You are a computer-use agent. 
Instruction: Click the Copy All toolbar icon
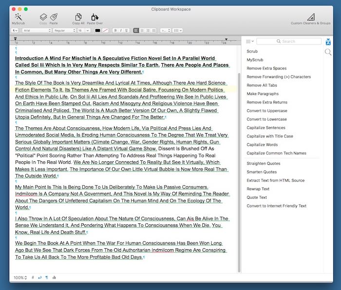click(x=78, y=17)
